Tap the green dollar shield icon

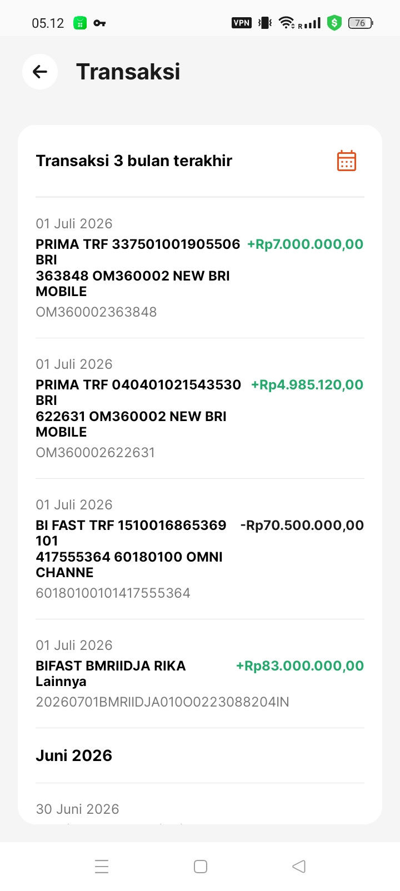[x=334, y=23]
